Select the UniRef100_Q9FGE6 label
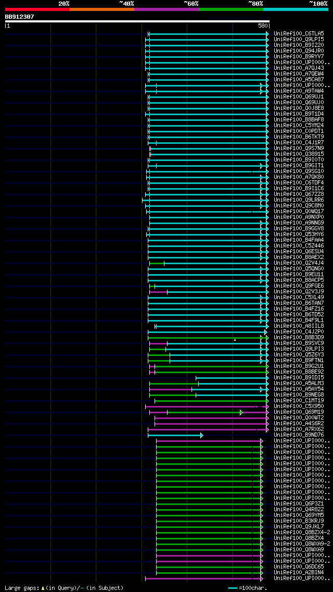This screenshot has height=592, width=333. pos(299,286)
